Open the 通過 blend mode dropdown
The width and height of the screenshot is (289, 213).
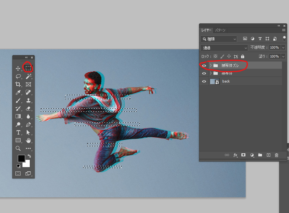coord(224,48)
